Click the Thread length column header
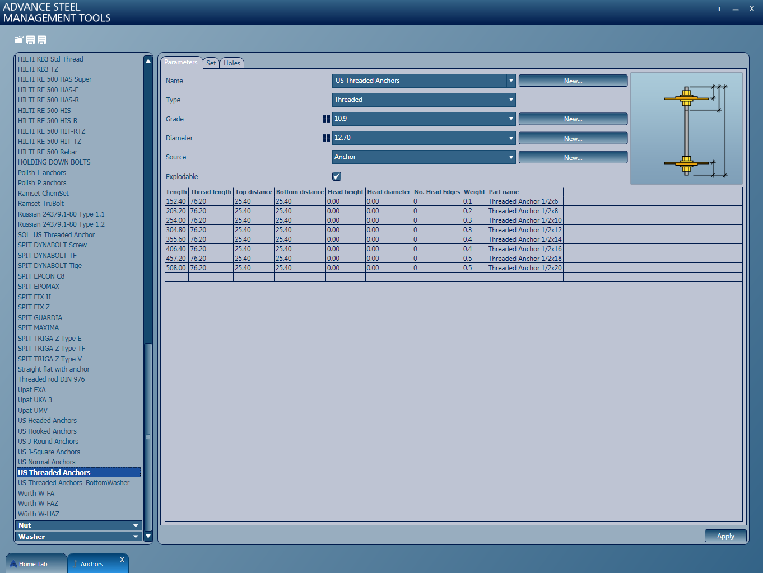 211,192
